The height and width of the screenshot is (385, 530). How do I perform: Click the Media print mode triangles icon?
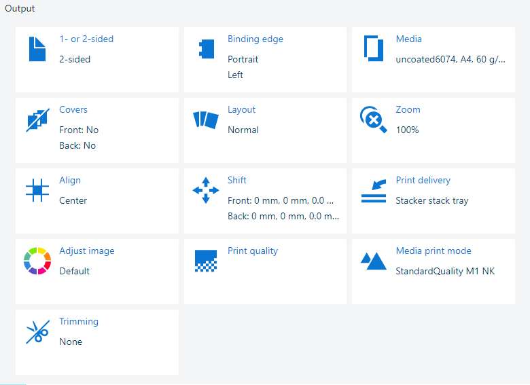[x=374, y=261]
